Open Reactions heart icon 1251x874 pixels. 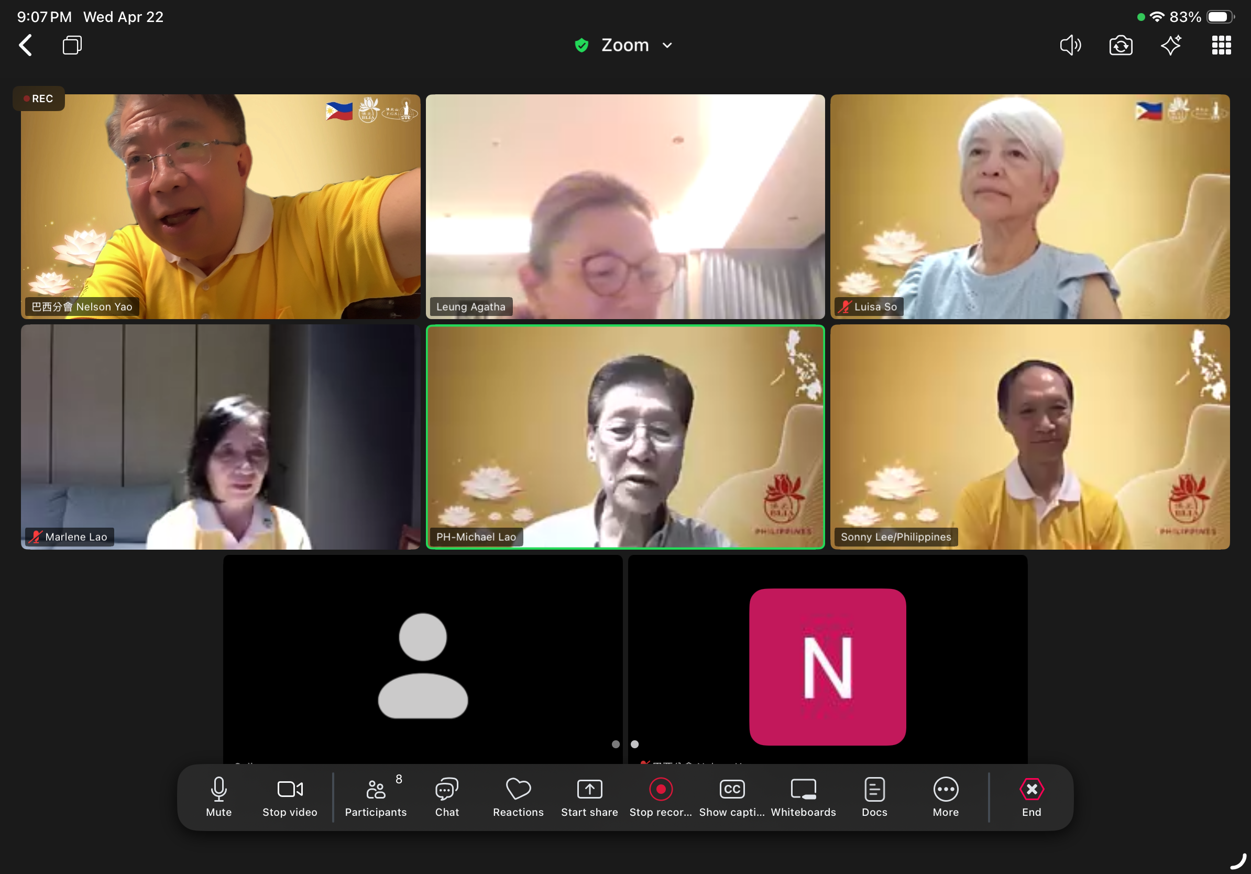pyautogui.click(x=518, y=796)
